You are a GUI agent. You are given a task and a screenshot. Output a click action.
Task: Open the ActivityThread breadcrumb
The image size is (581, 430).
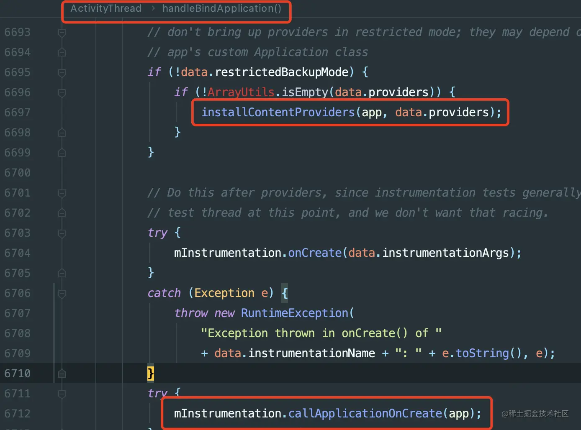click(x=106, y=8)
